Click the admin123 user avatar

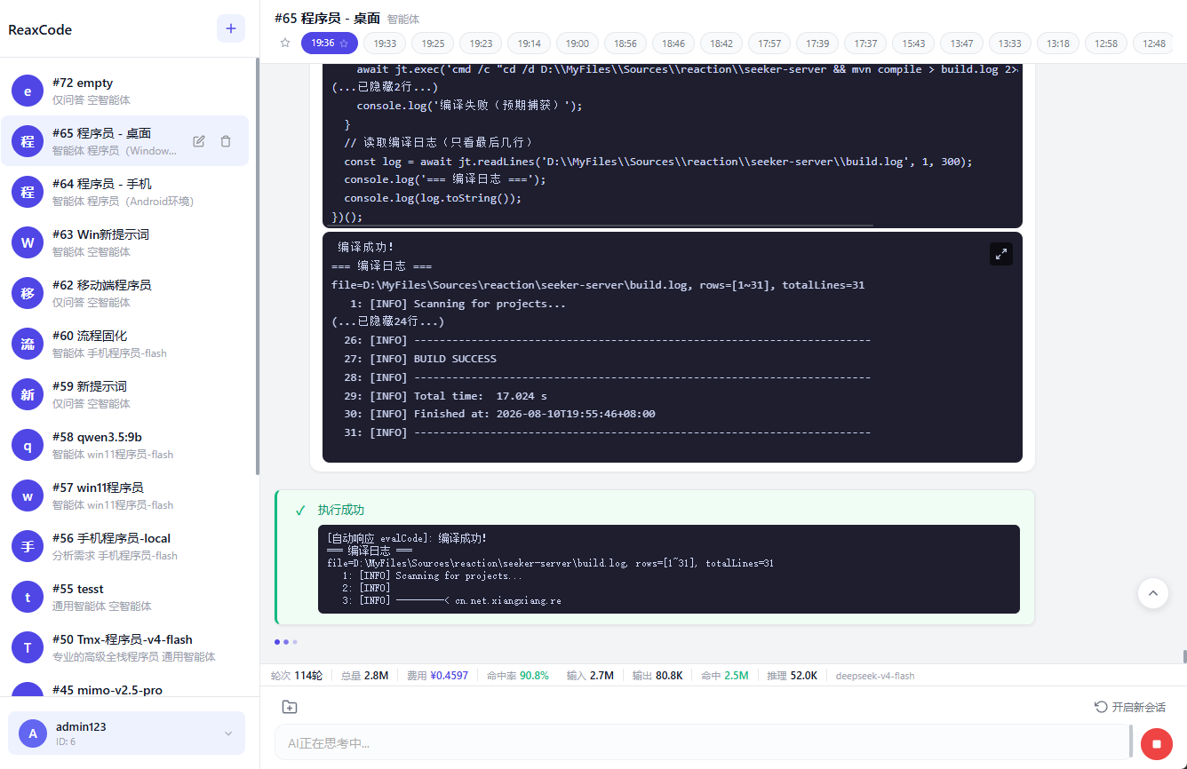33,733
